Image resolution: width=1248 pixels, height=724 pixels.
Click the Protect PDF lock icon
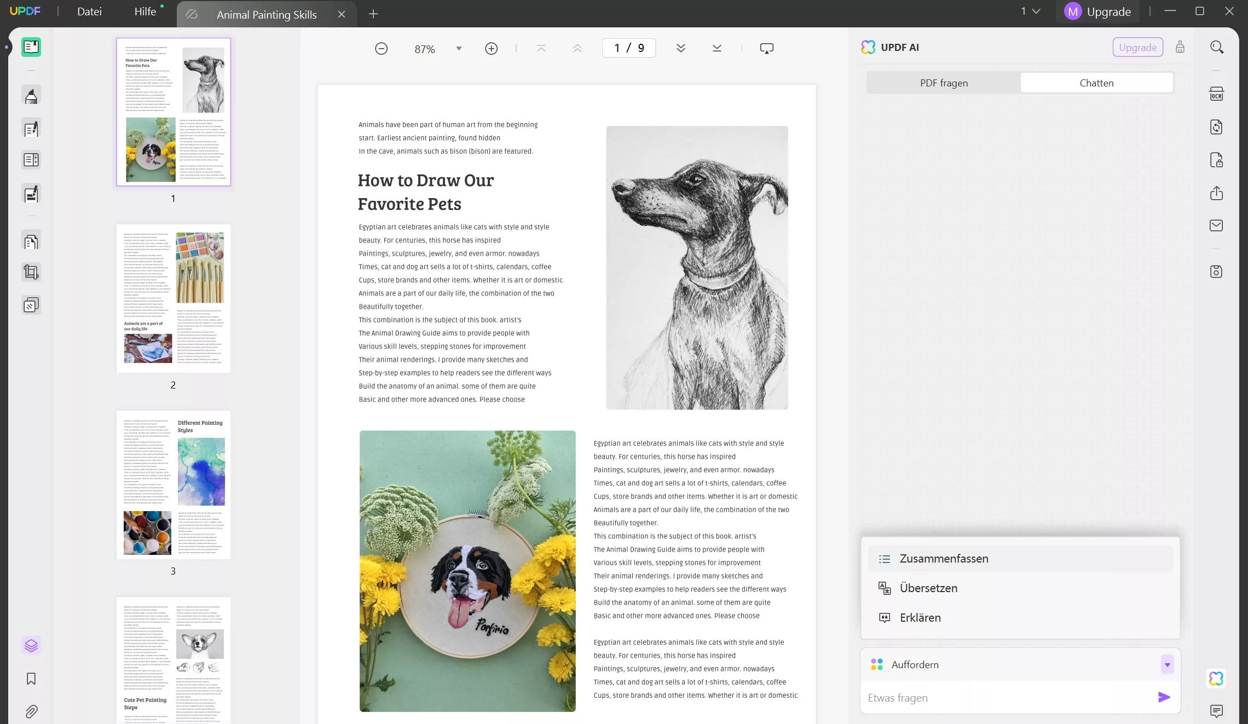click(1216, 160)
